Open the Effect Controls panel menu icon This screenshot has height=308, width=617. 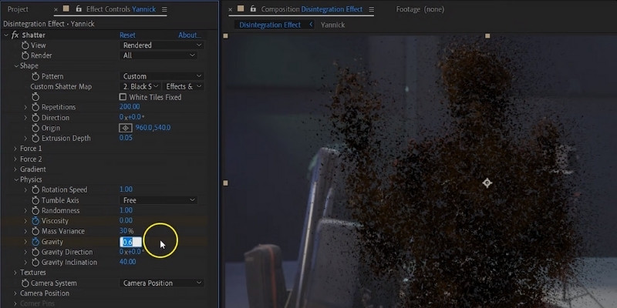tap(164, 9)
